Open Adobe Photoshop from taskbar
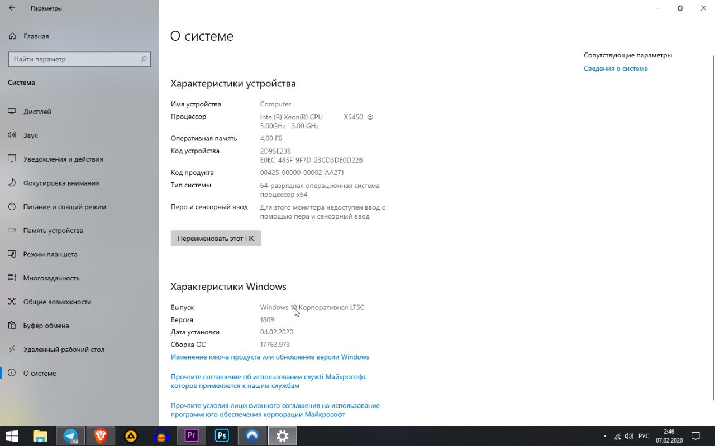This screenshot has width=715, height=446. pos(222,436)
